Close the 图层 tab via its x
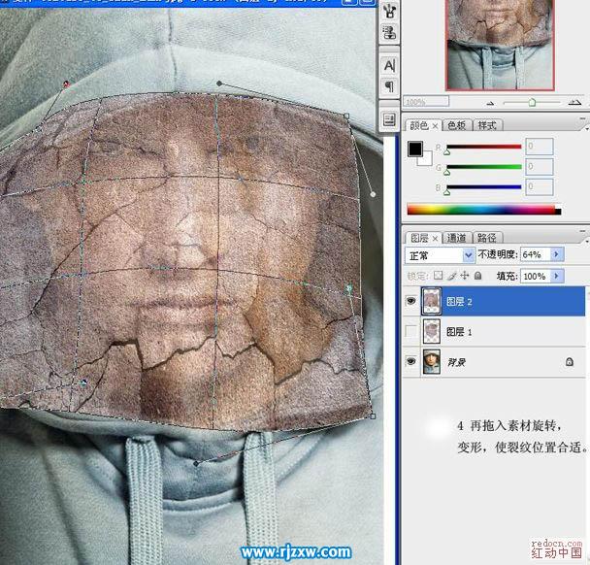The width and height of the screenshot is (590, 565). tap(435, 238)
